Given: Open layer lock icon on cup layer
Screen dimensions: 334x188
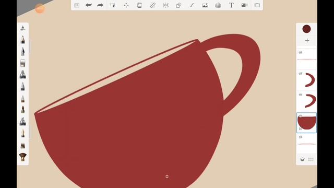Looking at the screenshot, I should tap(301, 128).
